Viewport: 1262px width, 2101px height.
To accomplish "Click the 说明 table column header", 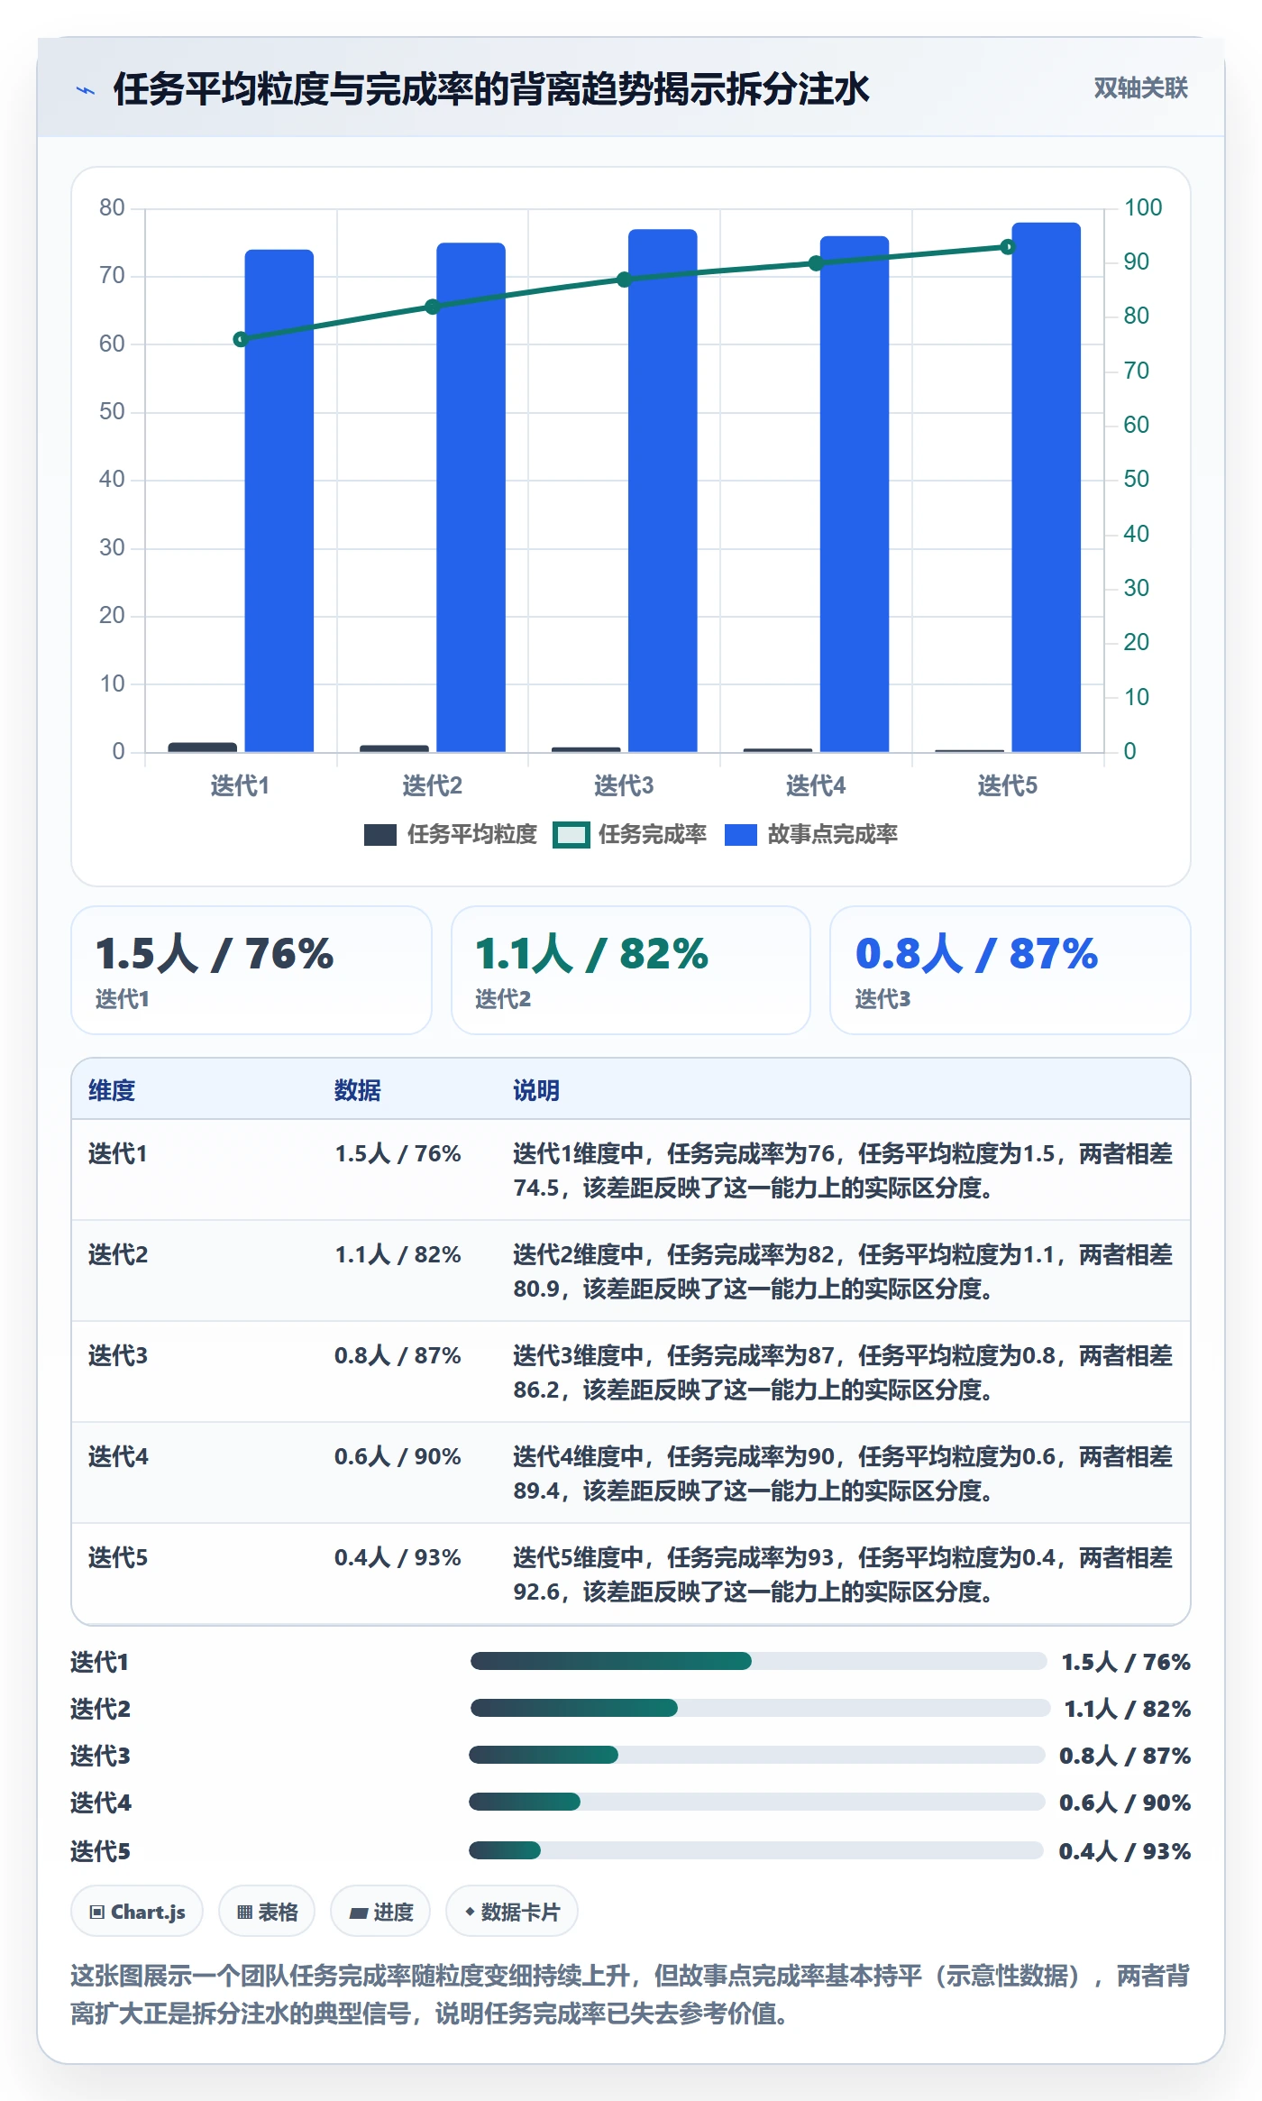I will pyautogui.click(x=536, y=1090).
